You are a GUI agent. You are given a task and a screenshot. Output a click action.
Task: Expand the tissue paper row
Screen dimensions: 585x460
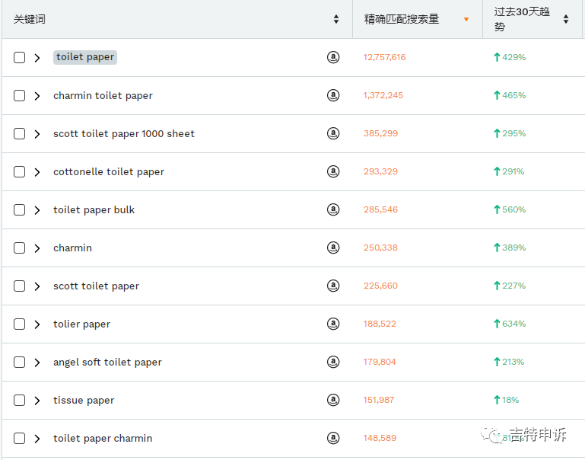tap(37, 401)
